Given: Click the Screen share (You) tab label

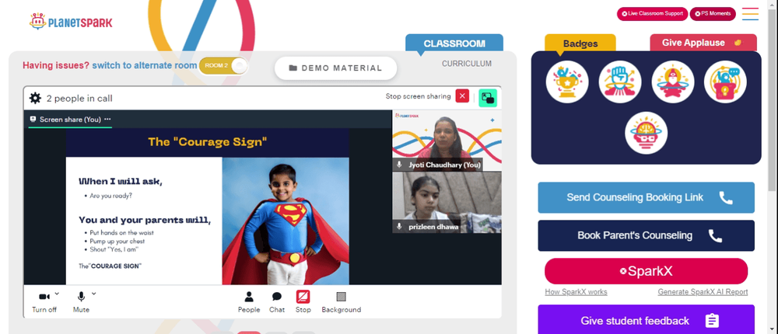Looking at the screenshot, I should [x=70, y=120].
